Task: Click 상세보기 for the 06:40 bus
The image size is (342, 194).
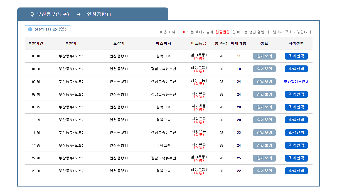Action: [x=264, y=95]
